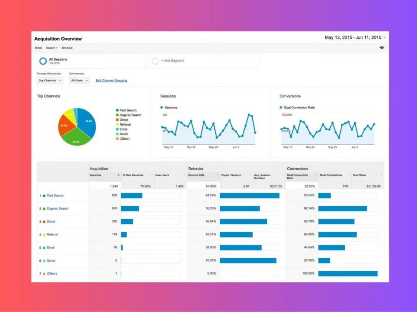This screenshot has height=312, width=417.
Task: Click the Paid Search legend entry
Action: [x=126, y=110]
